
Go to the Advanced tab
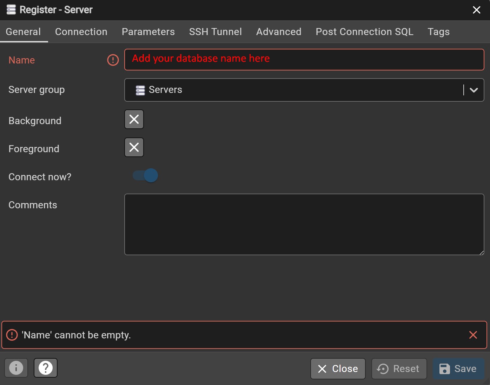click(x=278, y=32)
